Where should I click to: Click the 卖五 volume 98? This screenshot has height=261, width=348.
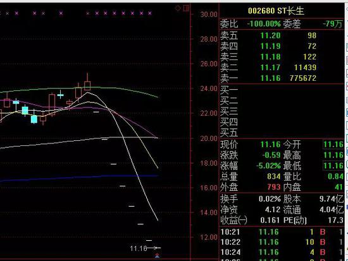312,35
